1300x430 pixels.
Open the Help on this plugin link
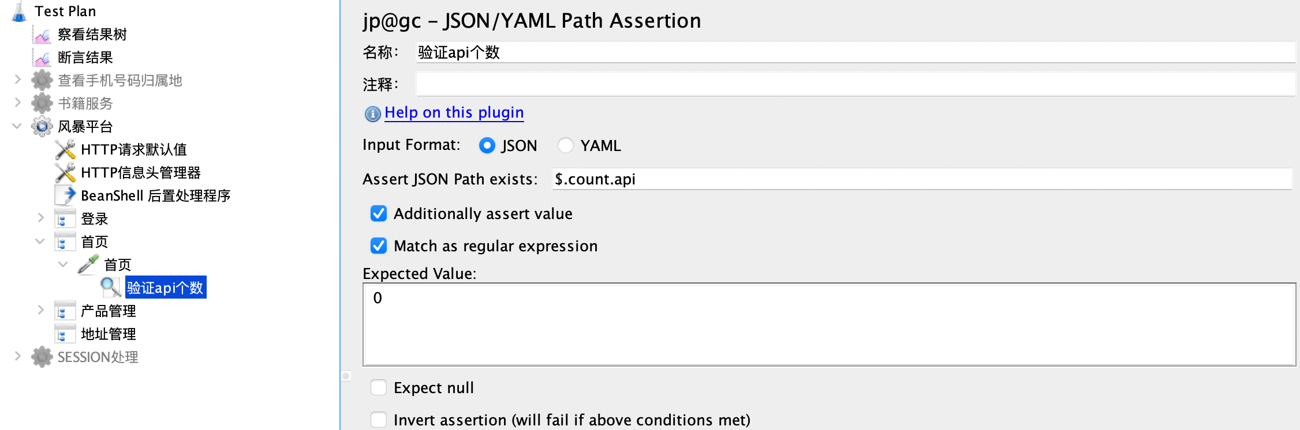[x=454, y=112]
